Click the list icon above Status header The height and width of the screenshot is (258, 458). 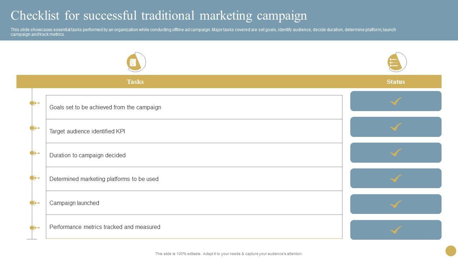tap(396, 62)
